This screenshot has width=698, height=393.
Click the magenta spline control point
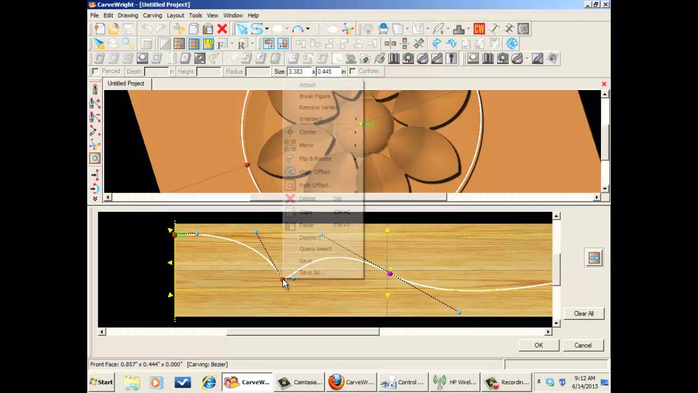390,273
